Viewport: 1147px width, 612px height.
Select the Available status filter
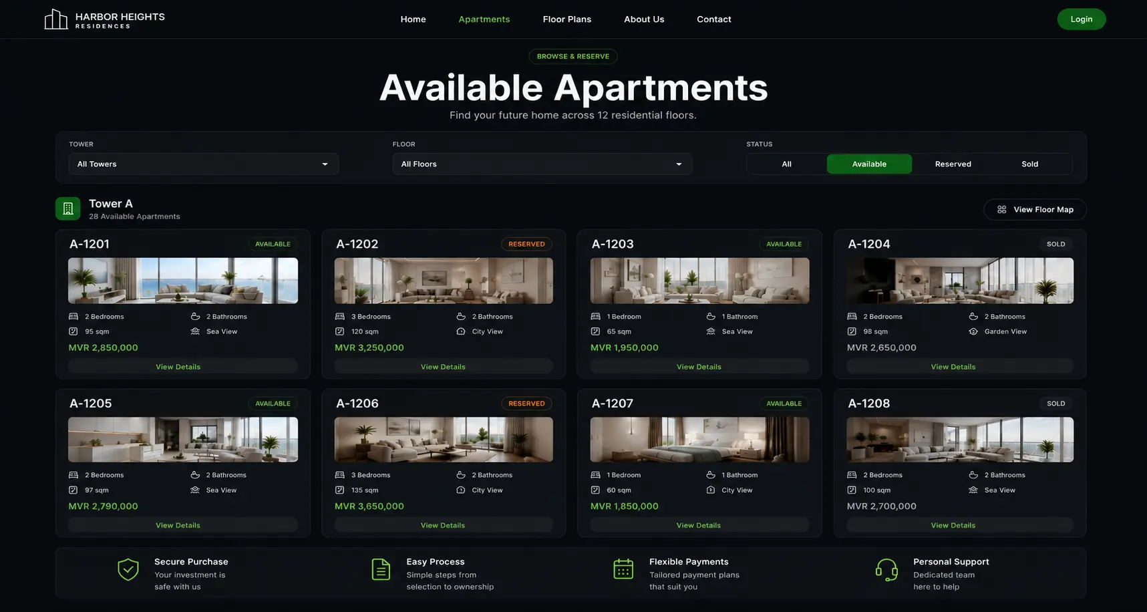[869, 164]
